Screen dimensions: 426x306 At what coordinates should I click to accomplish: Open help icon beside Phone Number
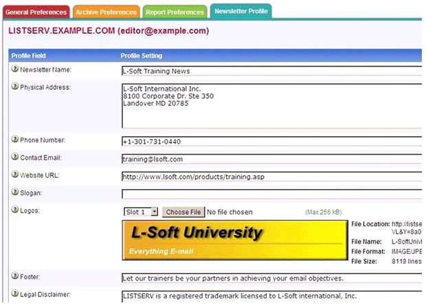(x=15, y=139)
